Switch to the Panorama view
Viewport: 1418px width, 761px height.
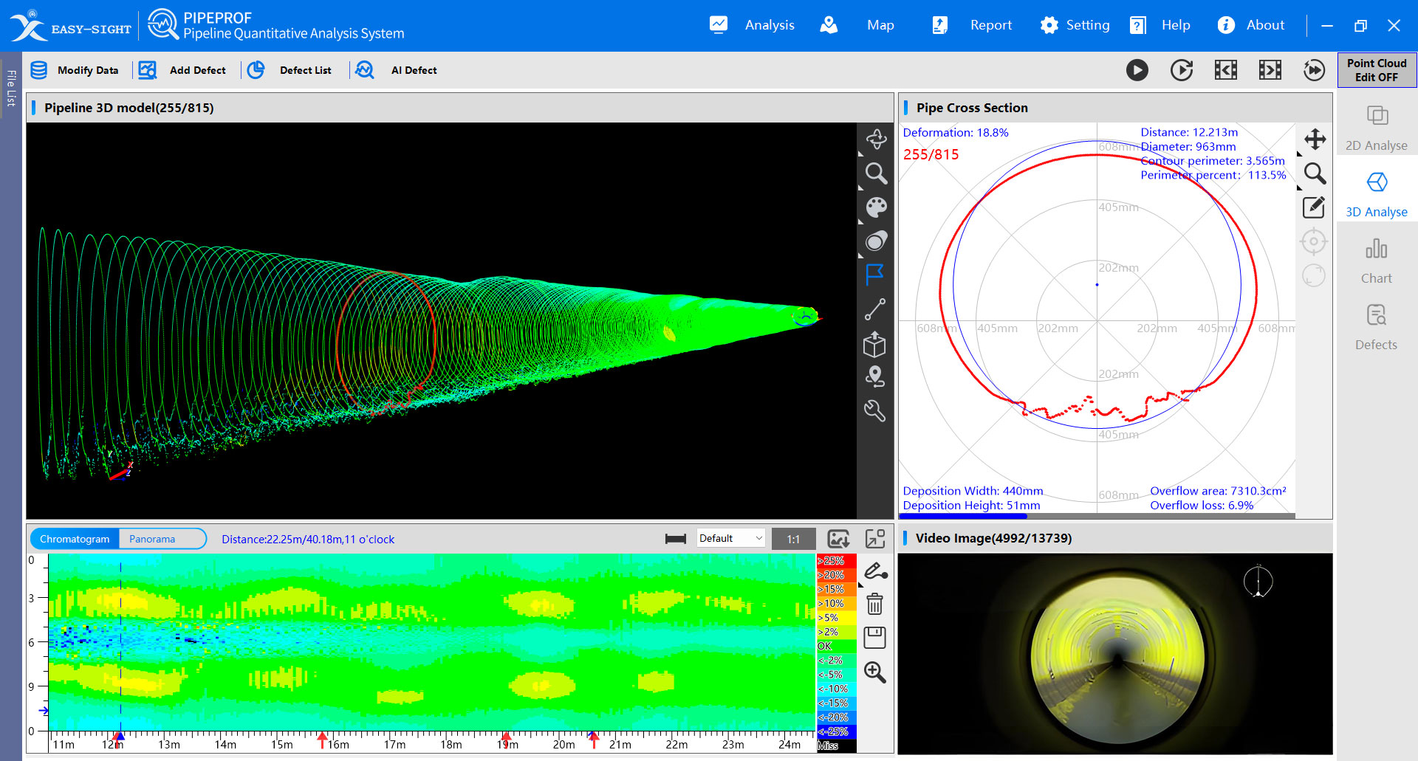point(152,539)
